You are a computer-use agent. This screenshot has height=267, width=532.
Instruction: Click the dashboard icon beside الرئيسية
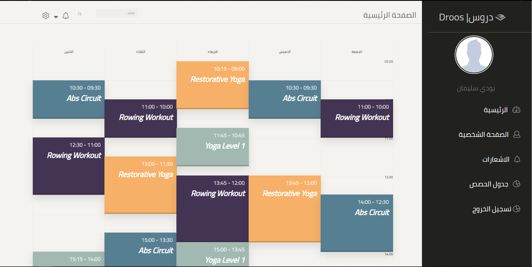516,110
